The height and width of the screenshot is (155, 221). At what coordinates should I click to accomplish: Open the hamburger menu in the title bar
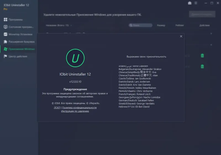pyautogui.click(x=196, y=3)
